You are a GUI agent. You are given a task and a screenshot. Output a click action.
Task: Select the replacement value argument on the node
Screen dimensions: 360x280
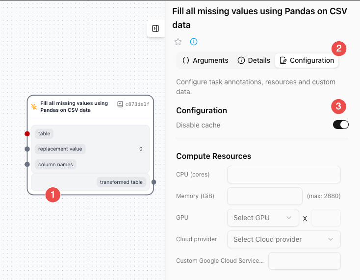(x=61, y=149)
